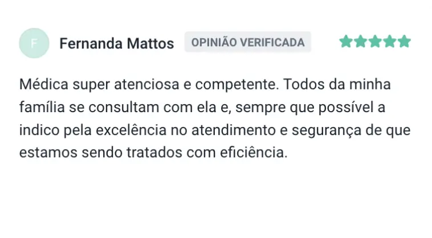432x238 pixels.
Task: Choose the fourth rating star
Action: pyautogui.click(x=390, y=42)
